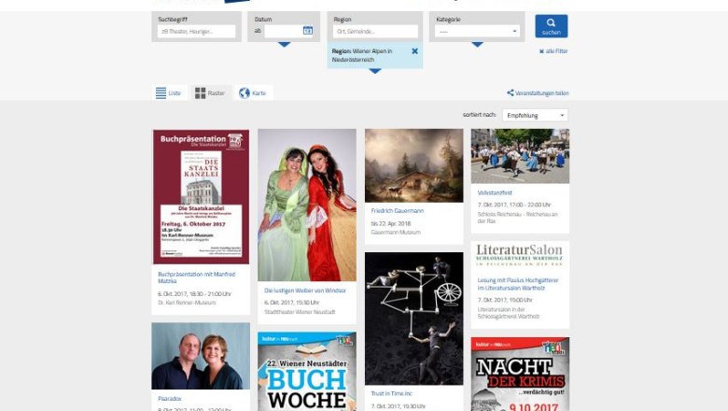The image size is (728, 411).
Task: Remove the Region Wiener Alpen filter
Action: (414, 51)
